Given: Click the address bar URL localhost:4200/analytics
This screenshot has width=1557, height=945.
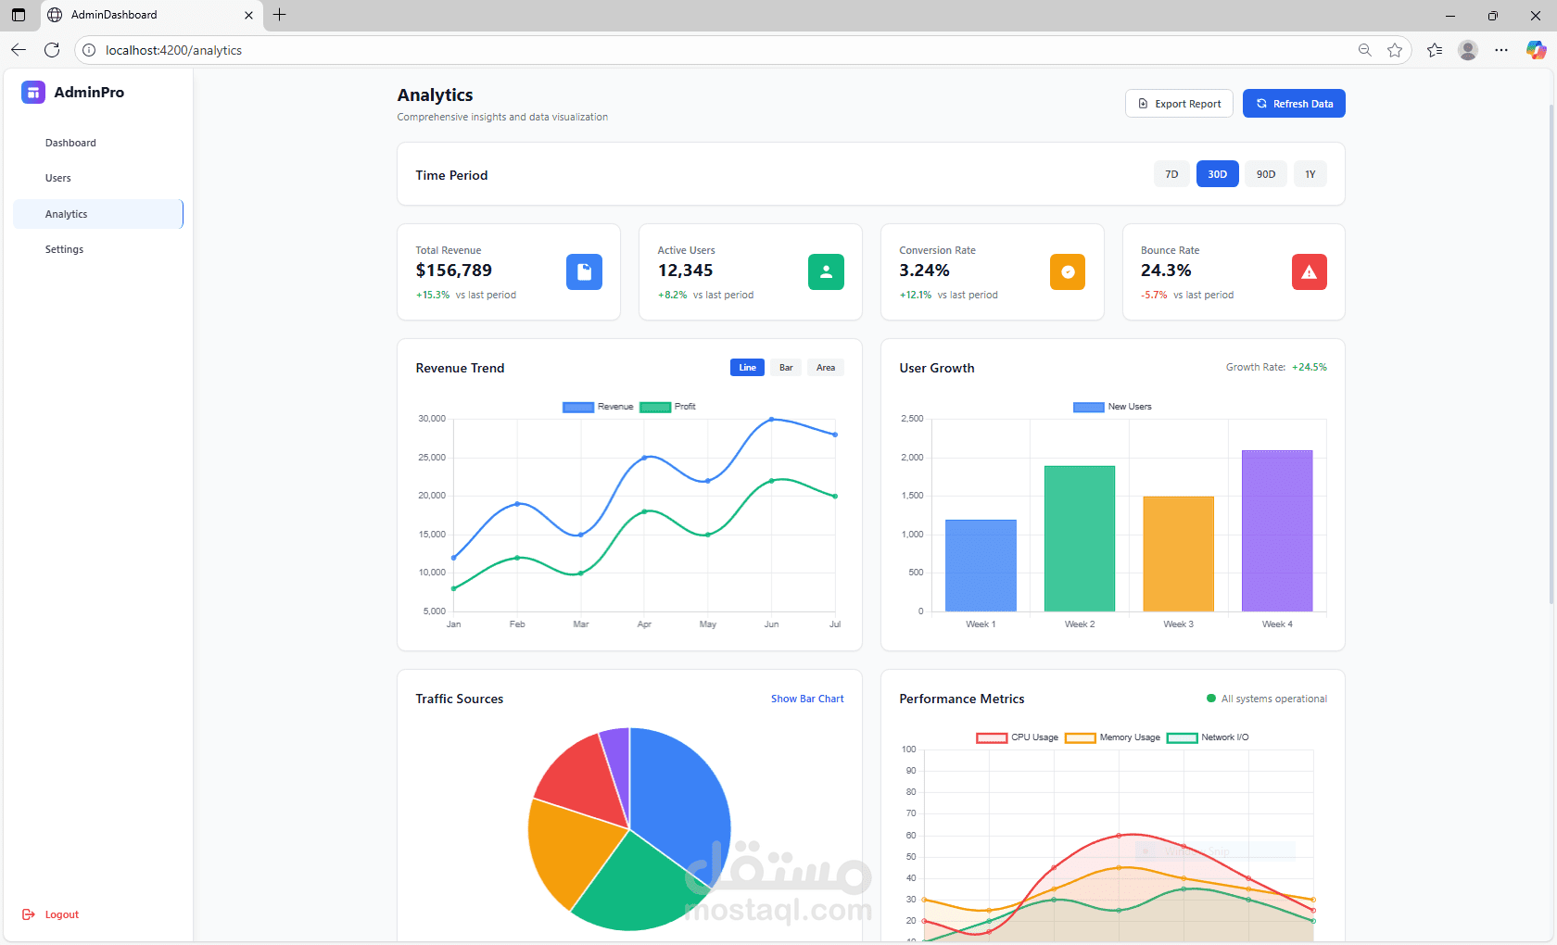Looking at the screenshot, I should [x=173, y=50].
